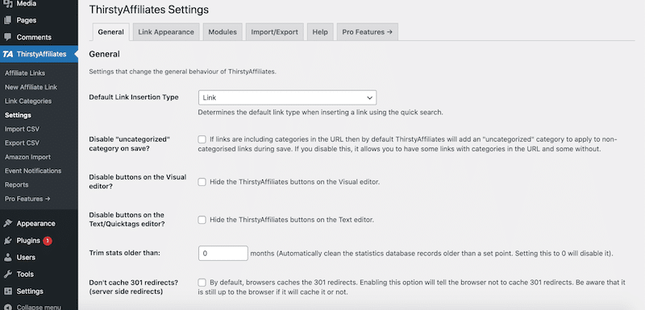
Task: Click the Collapse menu text
Action: pyautogui.click(x=39, y=307)
